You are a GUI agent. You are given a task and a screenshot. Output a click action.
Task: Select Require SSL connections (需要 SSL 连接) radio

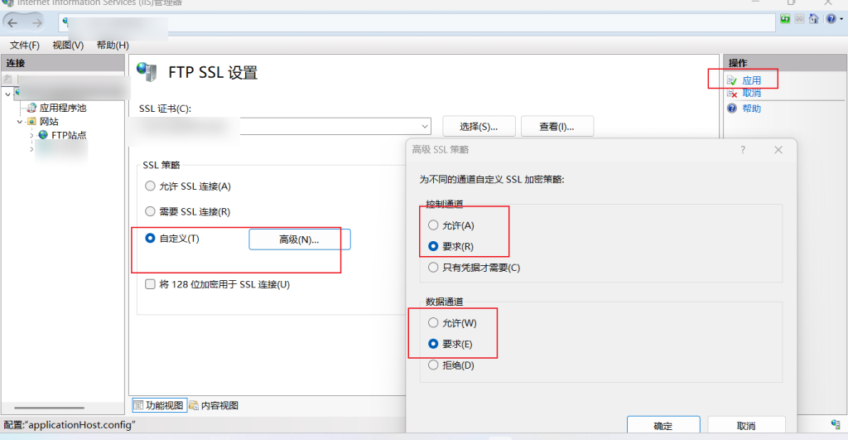coord(151,211)
